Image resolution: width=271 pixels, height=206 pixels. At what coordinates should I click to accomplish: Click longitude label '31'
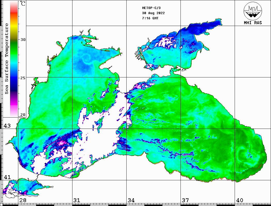[x=77, y=200]
